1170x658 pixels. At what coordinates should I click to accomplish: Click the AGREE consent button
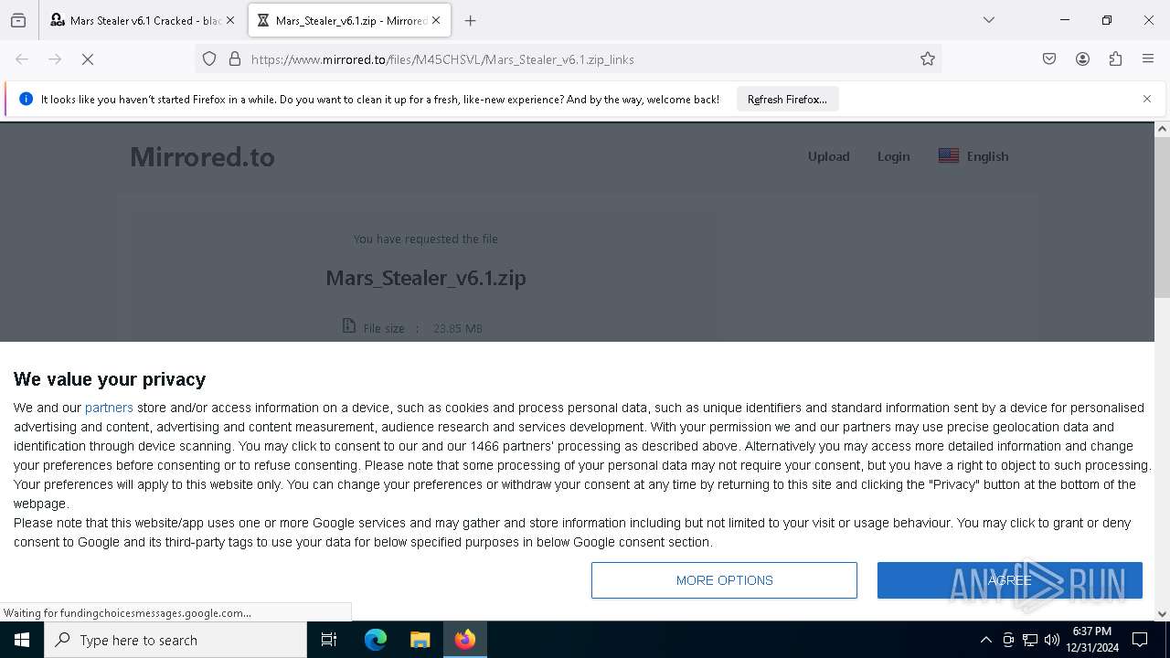pyautogui.click(x=1010, y=580)
